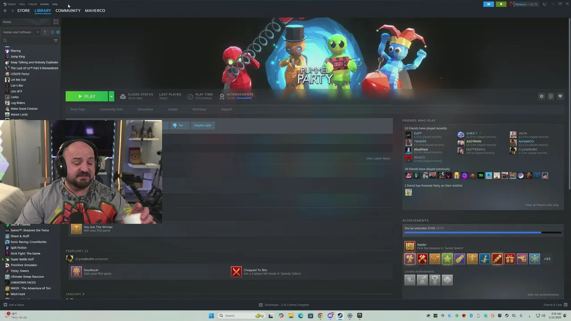Open Epic Games icon on the taskbar
This screenshot has height=321, width=571.
(360, 316)
